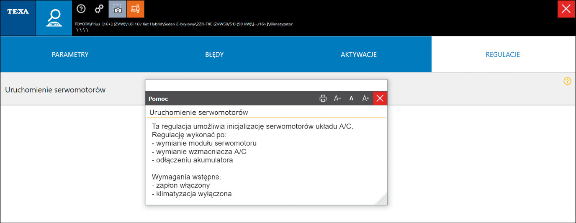This screenshot has width=576, height=223.
Task: Select the Uruchomienie serwomotorów adjustment row
Action: pyautogui.click(x=55, y=90)
